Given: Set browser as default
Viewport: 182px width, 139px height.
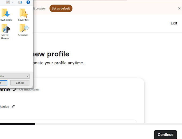Looking at the screenshot, I should pos(61,9).
